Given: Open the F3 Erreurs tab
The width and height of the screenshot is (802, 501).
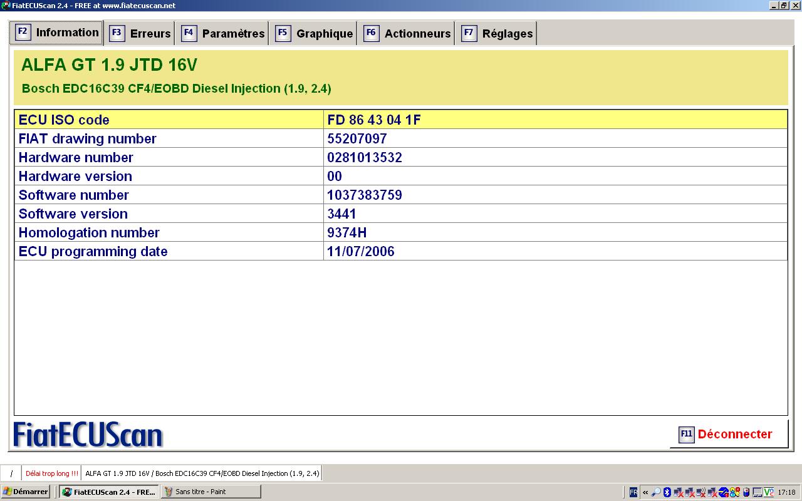Looking at the screenshot, I should click(140, 33).
